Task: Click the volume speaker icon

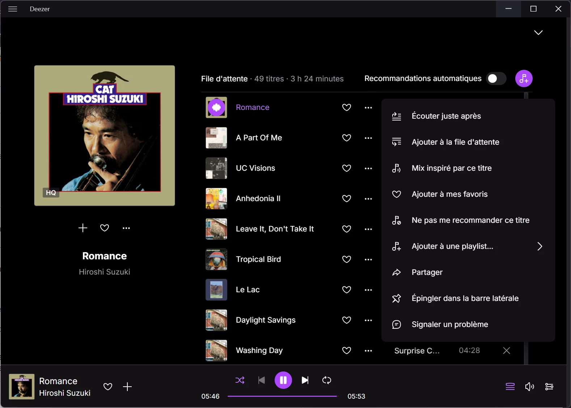Action: tap(530, 387)
